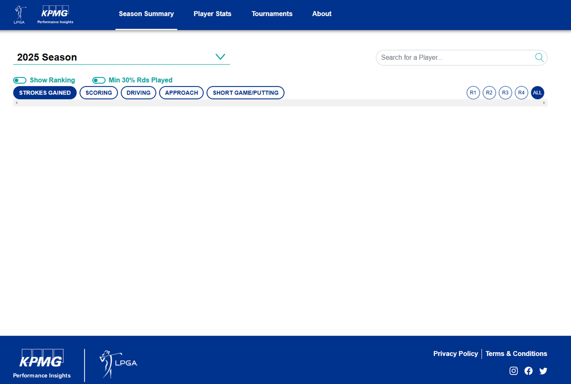Select round R2 filter
Image resolution: width=571 pixels, height=384 pixels.
click(x=489, y=93)
